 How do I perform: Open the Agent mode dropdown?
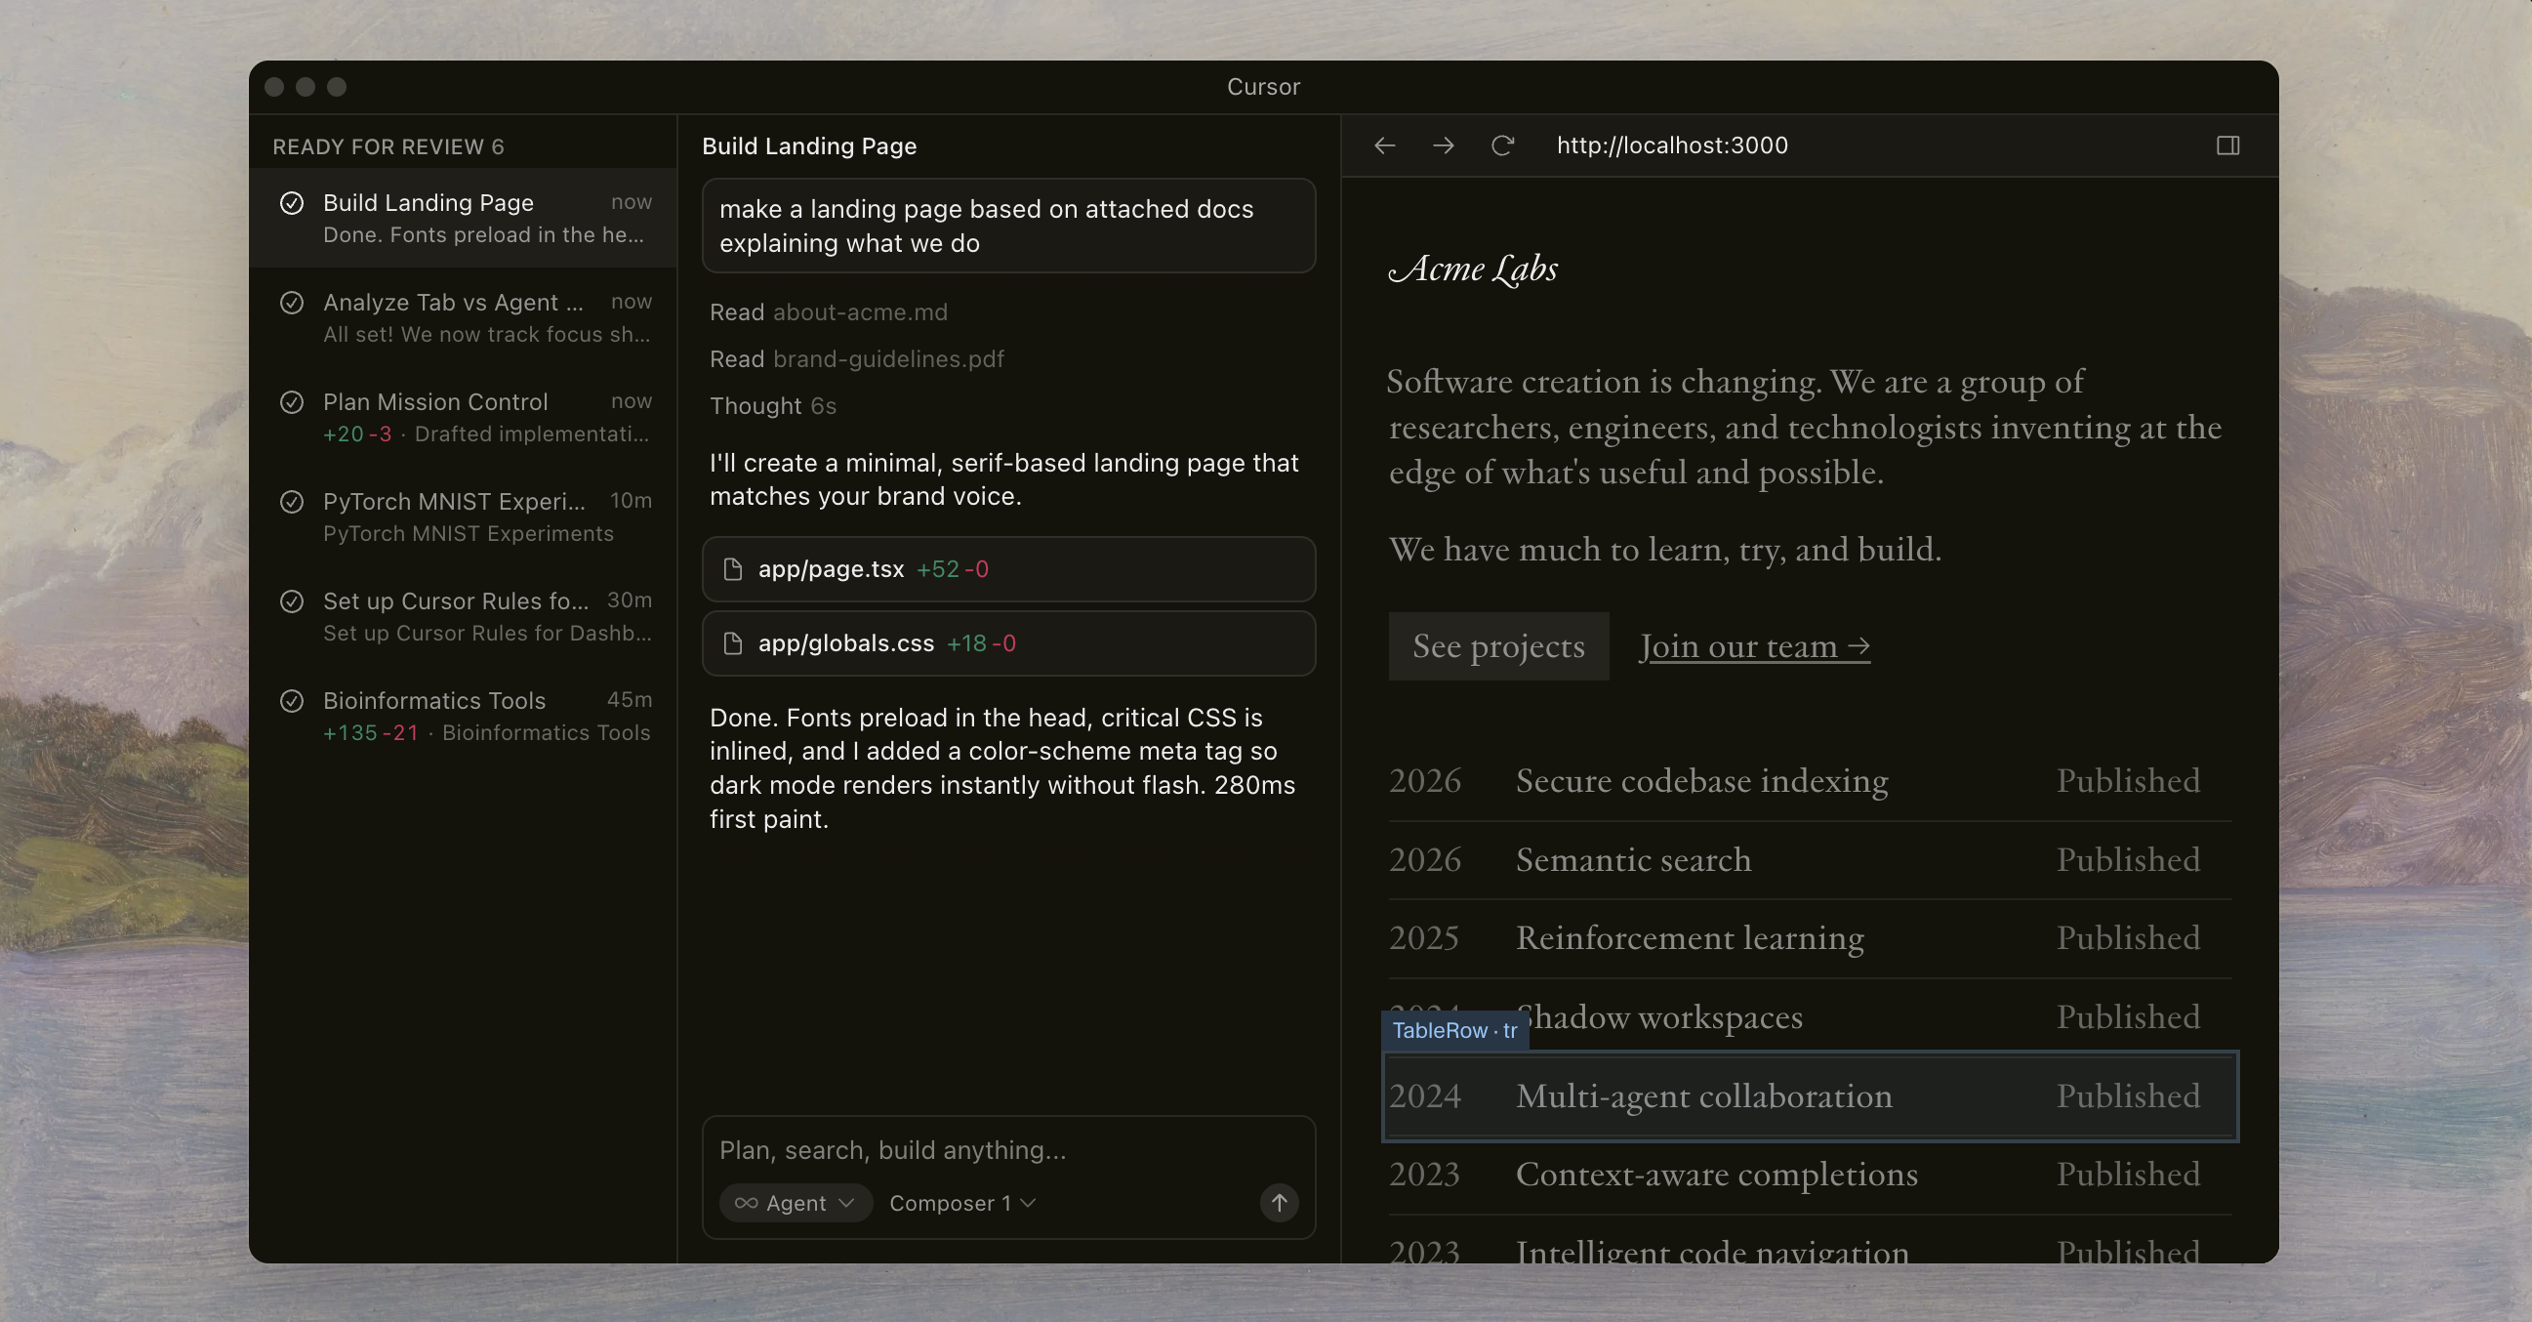(796, 1203)
